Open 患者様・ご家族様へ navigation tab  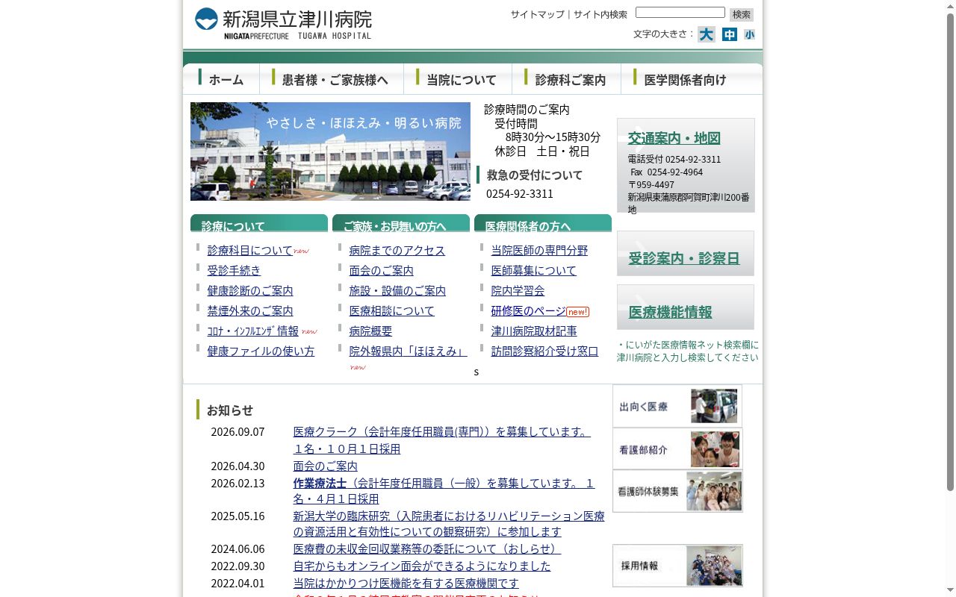(332, 79)
